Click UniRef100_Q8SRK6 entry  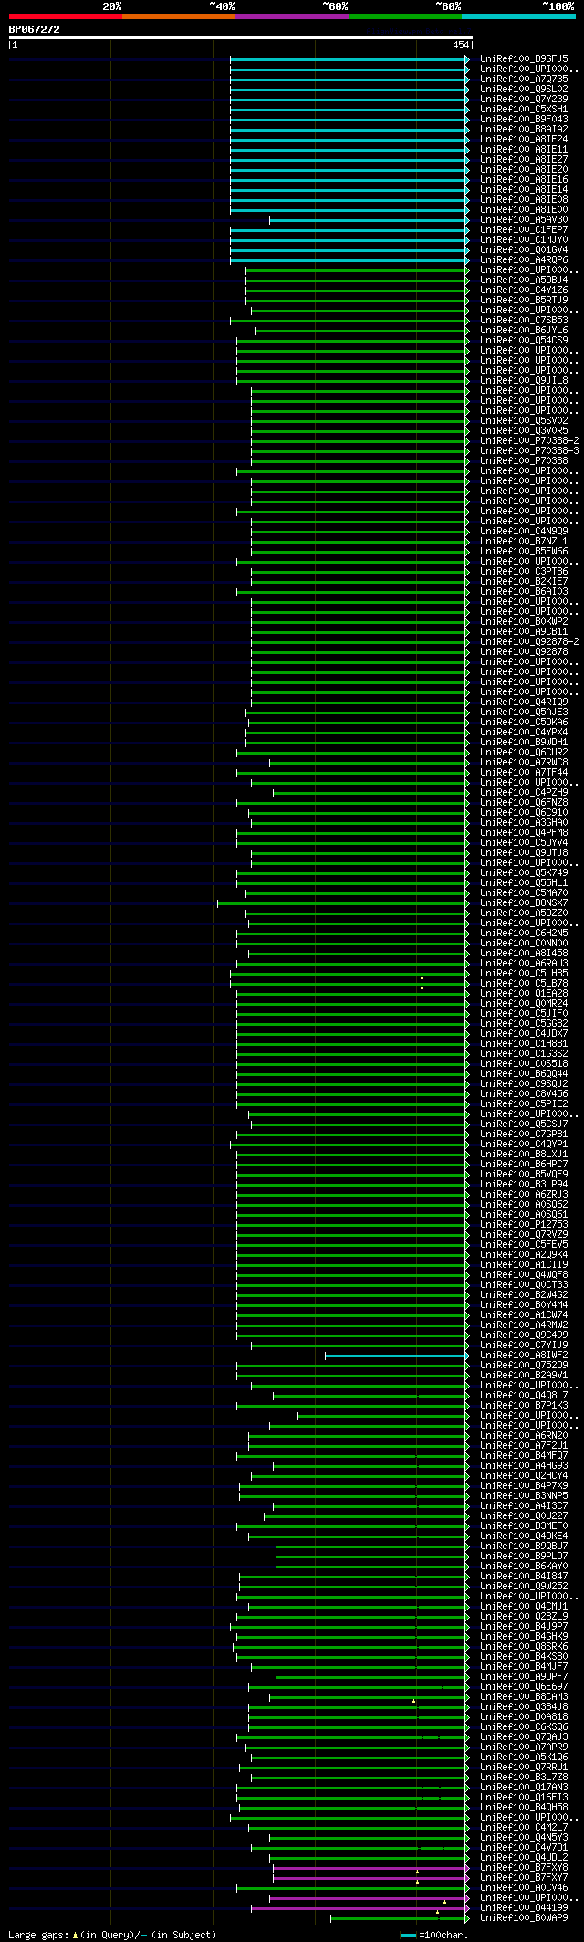click(525, 1646)
